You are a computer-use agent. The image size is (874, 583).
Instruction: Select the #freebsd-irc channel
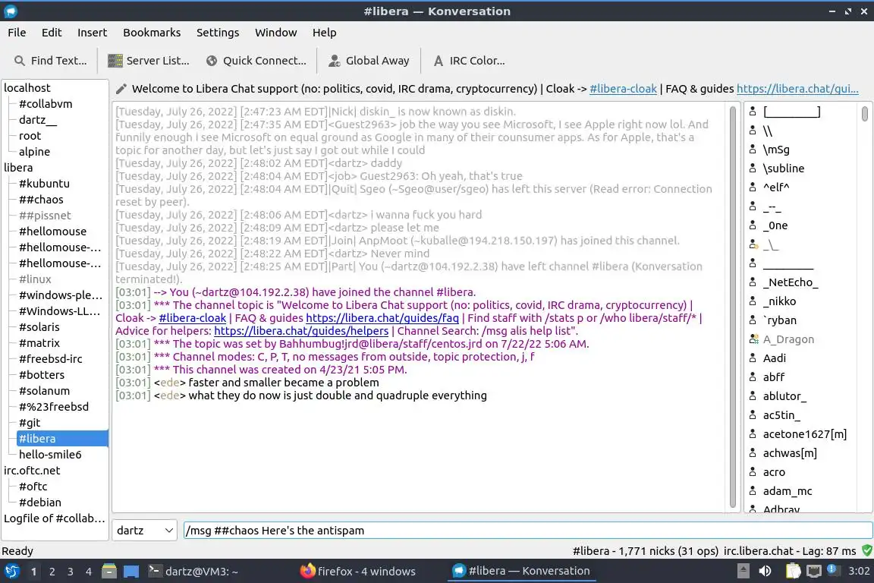[x=50, y=359]
